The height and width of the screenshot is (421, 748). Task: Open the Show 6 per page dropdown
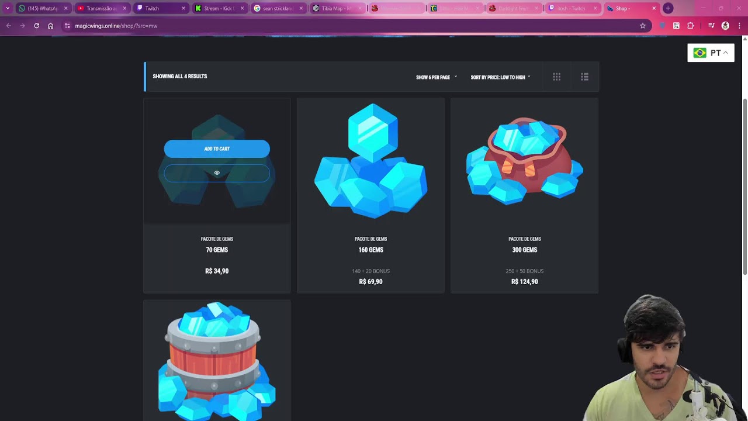437,77
